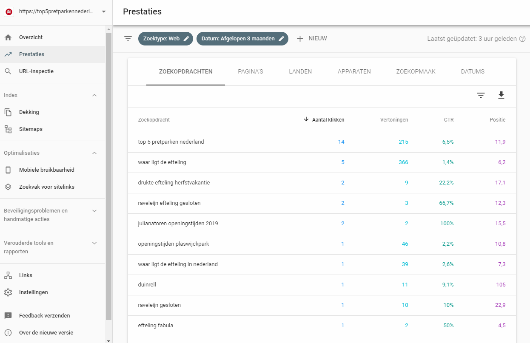The image size is (530, 343).
Task: Select query 'drukte efteling herfstvakantie'
Action: click(174, 183)
